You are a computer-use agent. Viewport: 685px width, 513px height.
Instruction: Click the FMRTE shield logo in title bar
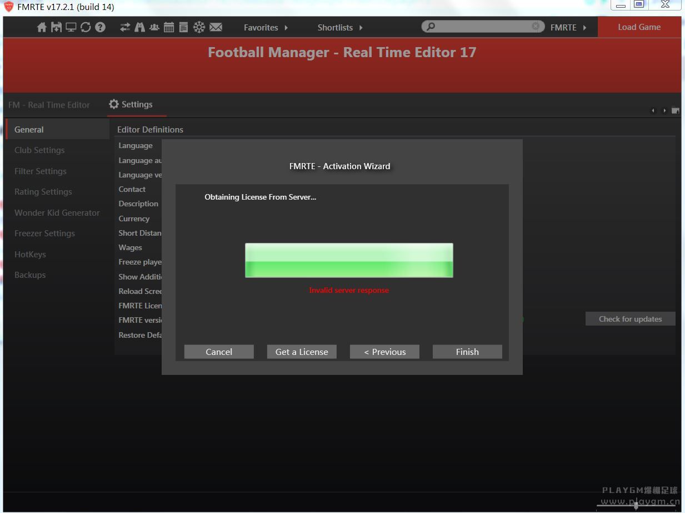(x=8, y=7)
